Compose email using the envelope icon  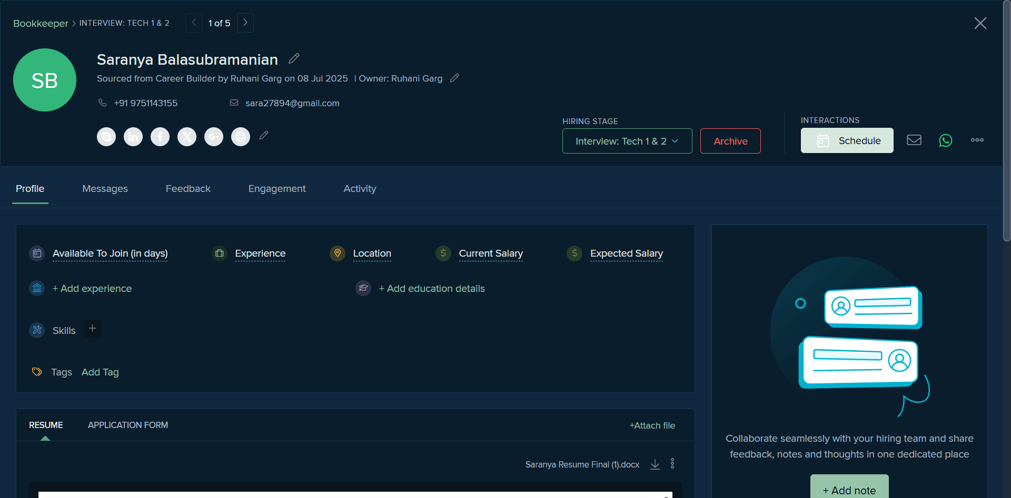pos(914,140)
